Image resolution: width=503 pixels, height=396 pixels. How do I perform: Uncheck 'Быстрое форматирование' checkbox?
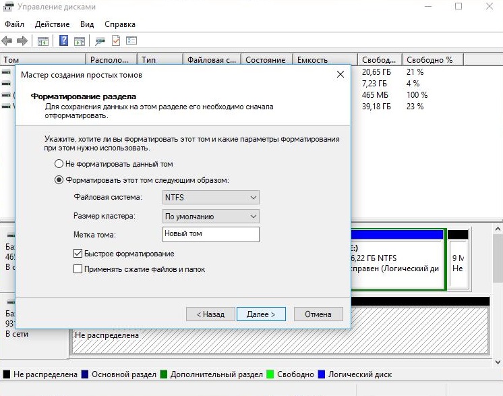point(78,254)
